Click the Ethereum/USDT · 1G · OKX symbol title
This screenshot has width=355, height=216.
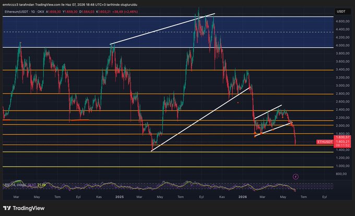(24, 12)
